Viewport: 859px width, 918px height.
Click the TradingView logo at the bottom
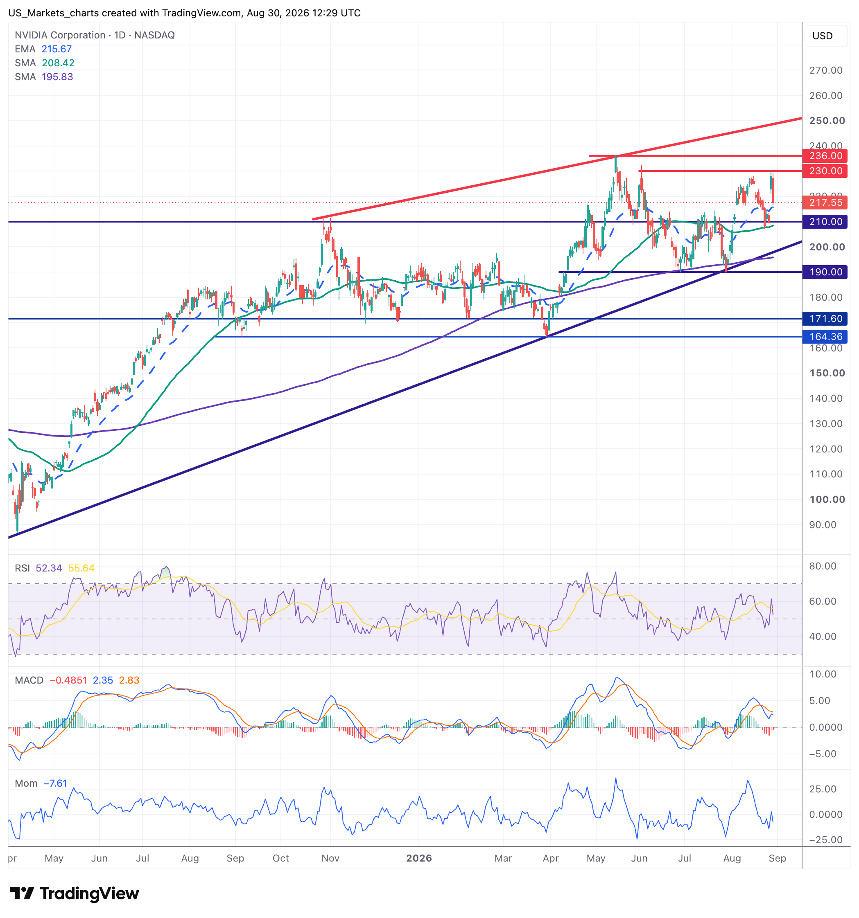75,893
